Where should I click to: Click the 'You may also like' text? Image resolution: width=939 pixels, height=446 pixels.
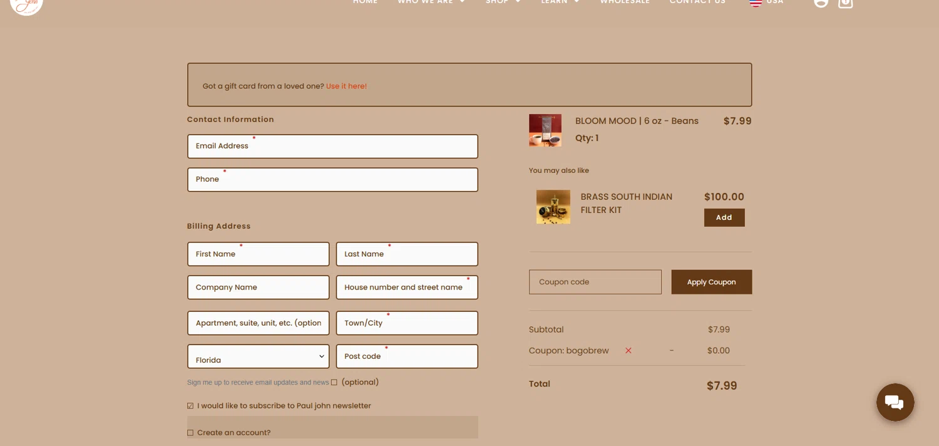[x=559, y=170]
